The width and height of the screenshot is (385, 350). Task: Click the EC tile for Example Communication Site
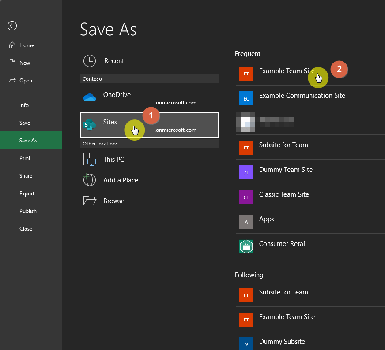tap(246, 98)
